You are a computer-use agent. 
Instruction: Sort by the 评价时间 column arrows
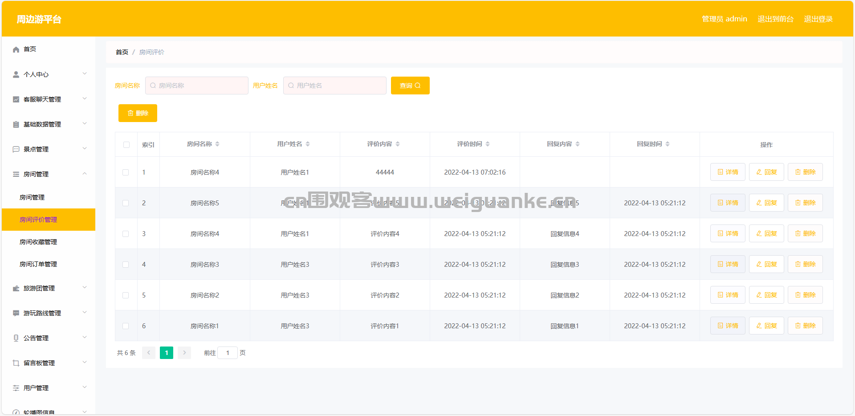[488, 144]
